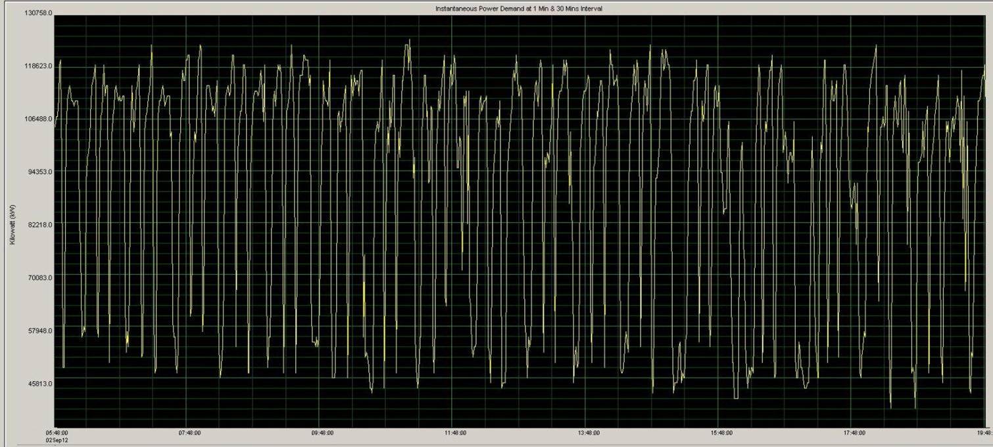Click the 70083.0 y-axis tick label

tap(39, 277)
